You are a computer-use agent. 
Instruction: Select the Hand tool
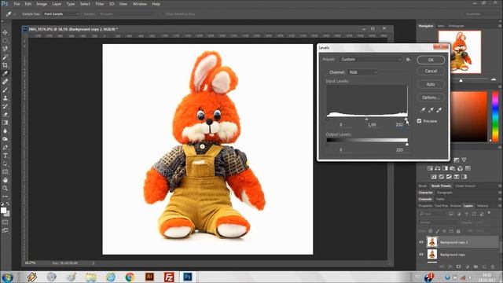(6, 180)
